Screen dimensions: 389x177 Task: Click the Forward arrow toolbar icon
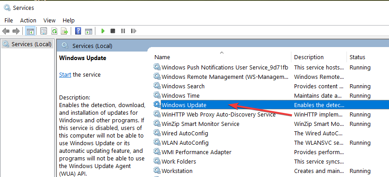[x=16, y=31]
